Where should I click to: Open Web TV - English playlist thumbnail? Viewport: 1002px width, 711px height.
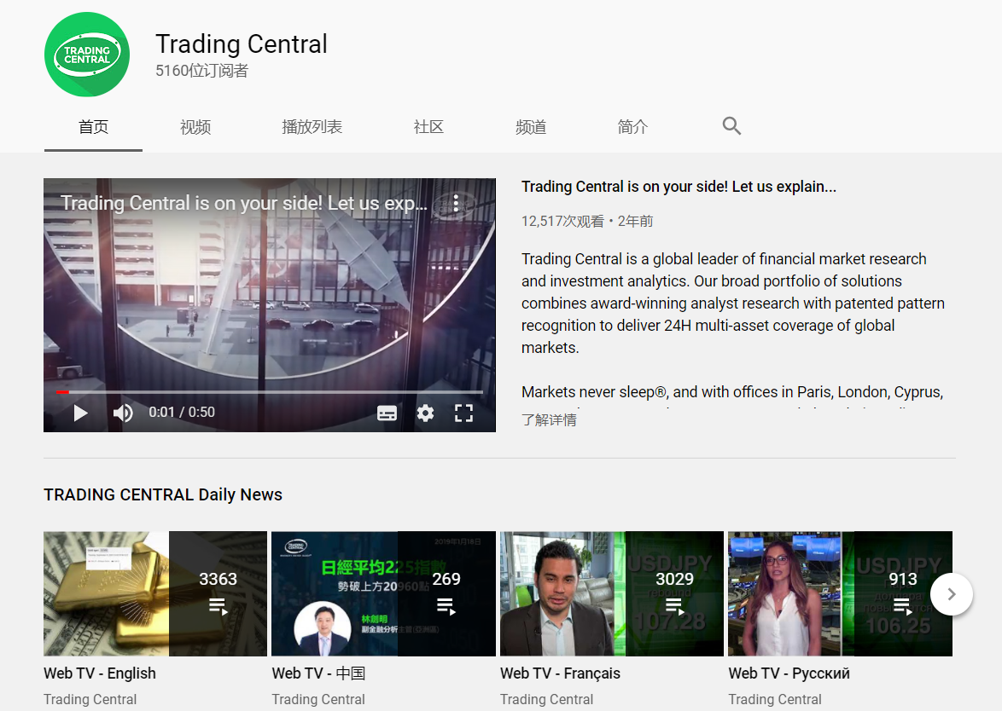155,593
